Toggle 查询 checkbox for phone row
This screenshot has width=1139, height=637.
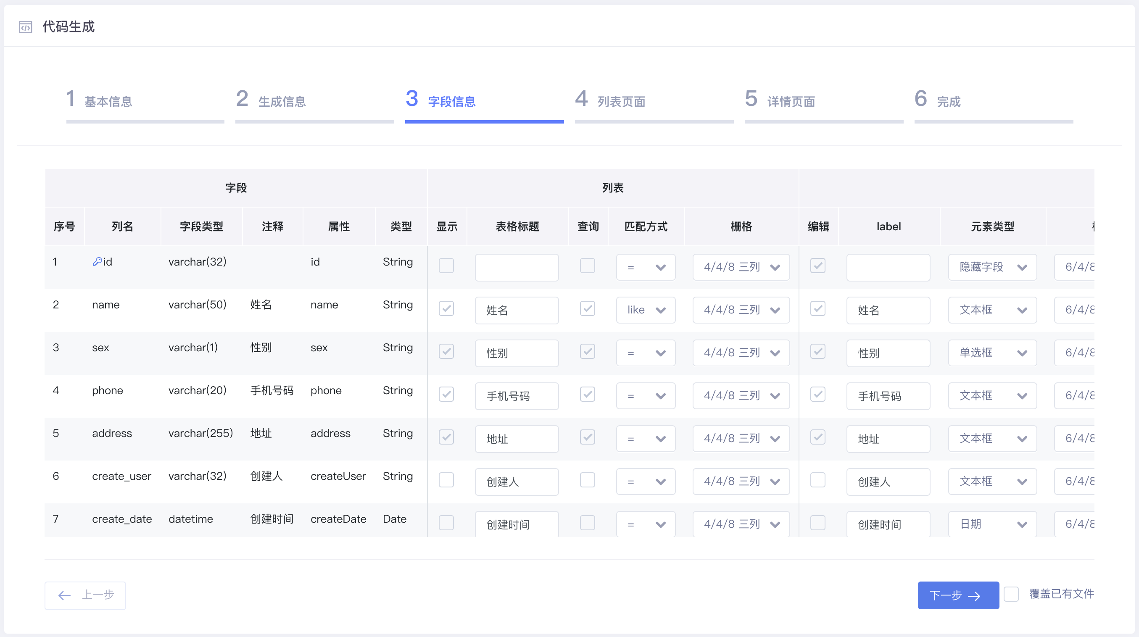pyautogui.click(x=587, y=394)
